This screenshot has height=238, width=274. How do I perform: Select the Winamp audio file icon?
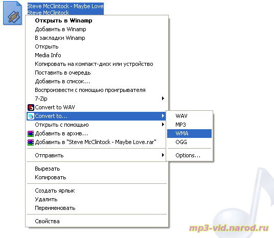tap(12, 13)
